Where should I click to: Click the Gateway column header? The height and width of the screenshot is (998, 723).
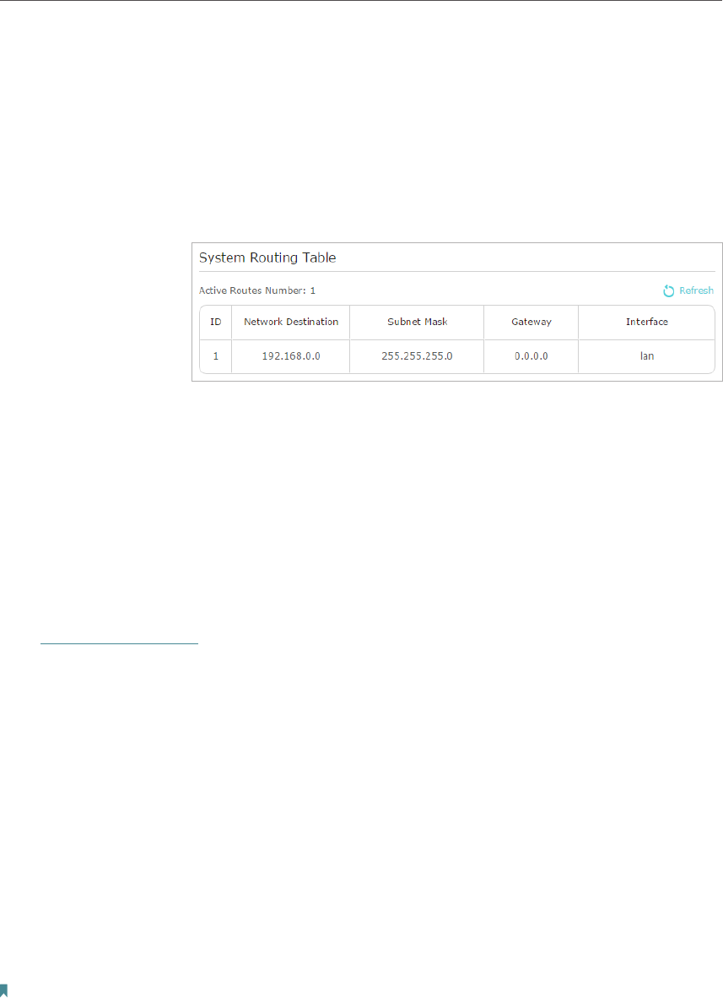tap(531, 322)
